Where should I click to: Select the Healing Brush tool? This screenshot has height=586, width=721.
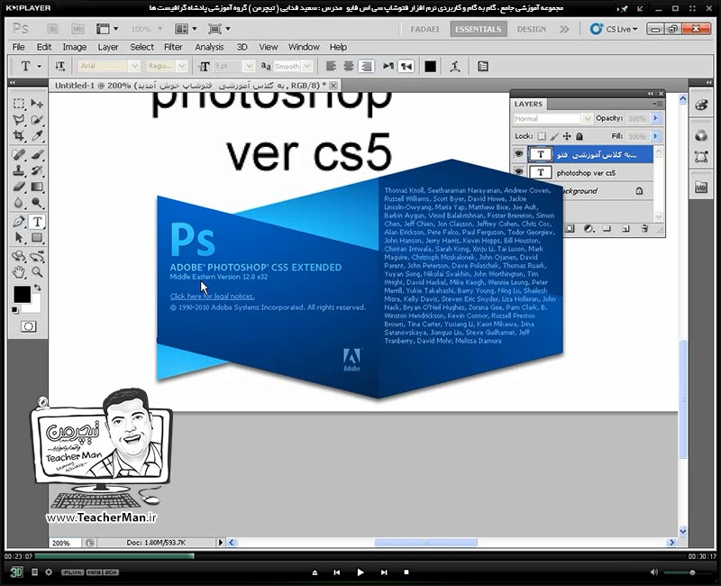point(19,154)
